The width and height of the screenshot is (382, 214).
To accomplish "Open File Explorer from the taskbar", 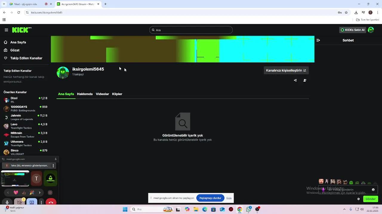I will click(196, 209).
